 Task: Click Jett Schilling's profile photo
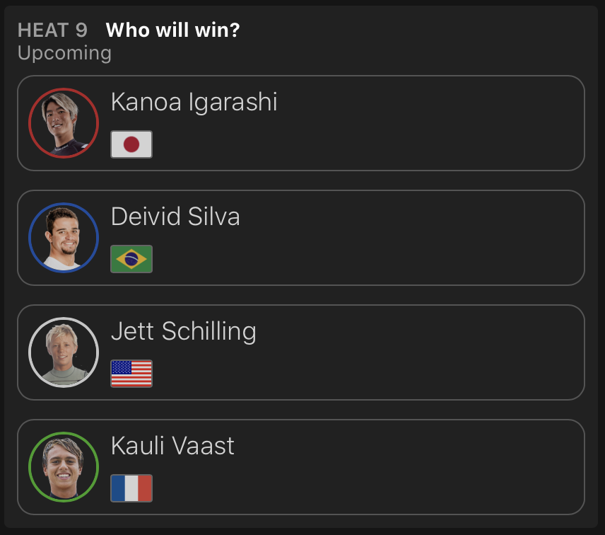click(x=64, y=352)
